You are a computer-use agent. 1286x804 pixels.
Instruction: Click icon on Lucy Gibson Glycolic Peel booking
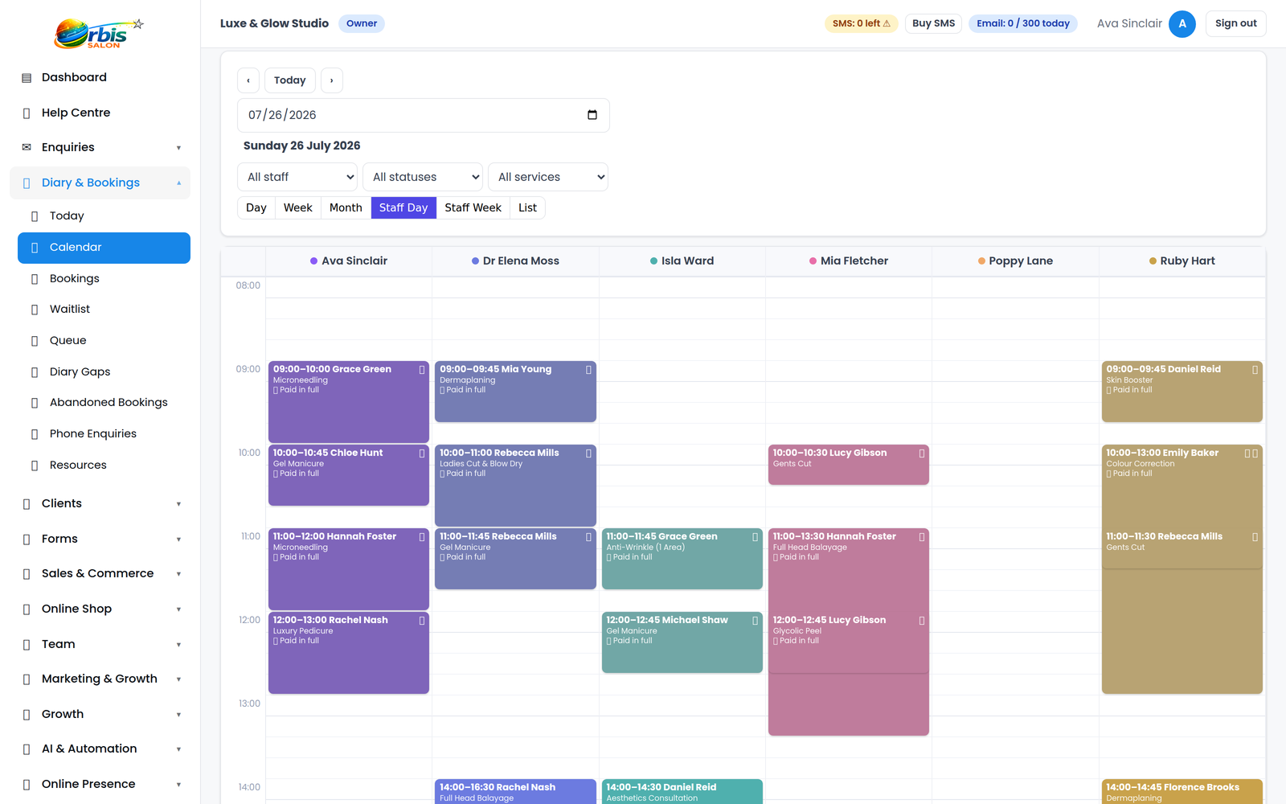922,621
